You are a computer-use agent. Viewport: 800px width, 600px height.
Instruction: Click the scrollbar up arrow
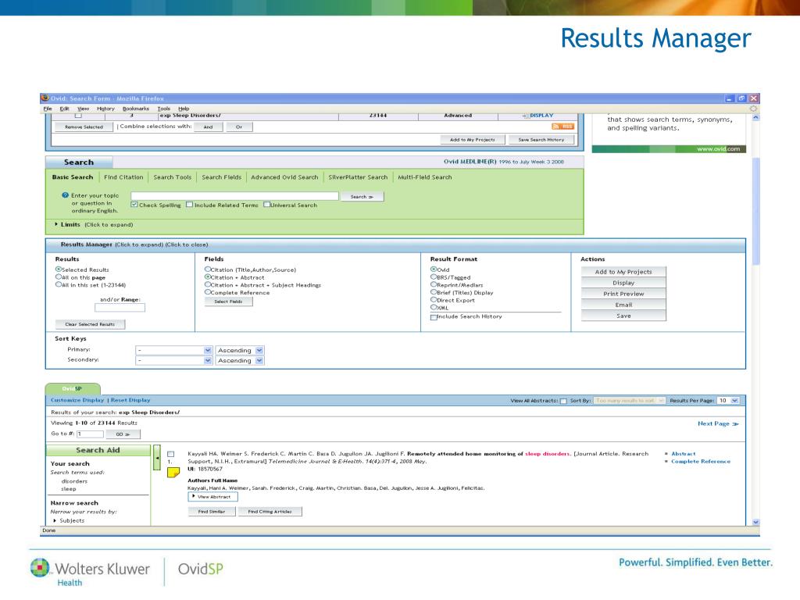point(755,117)
